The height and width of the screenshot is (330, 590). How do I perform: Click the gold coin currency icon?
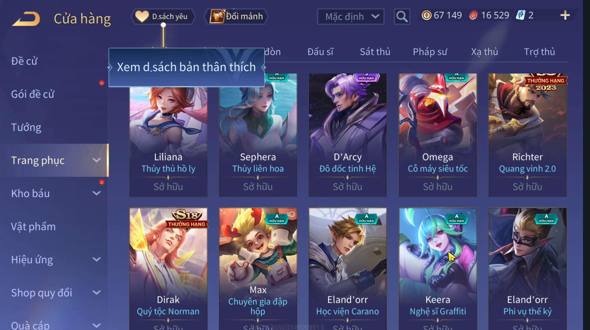[426, 15]
